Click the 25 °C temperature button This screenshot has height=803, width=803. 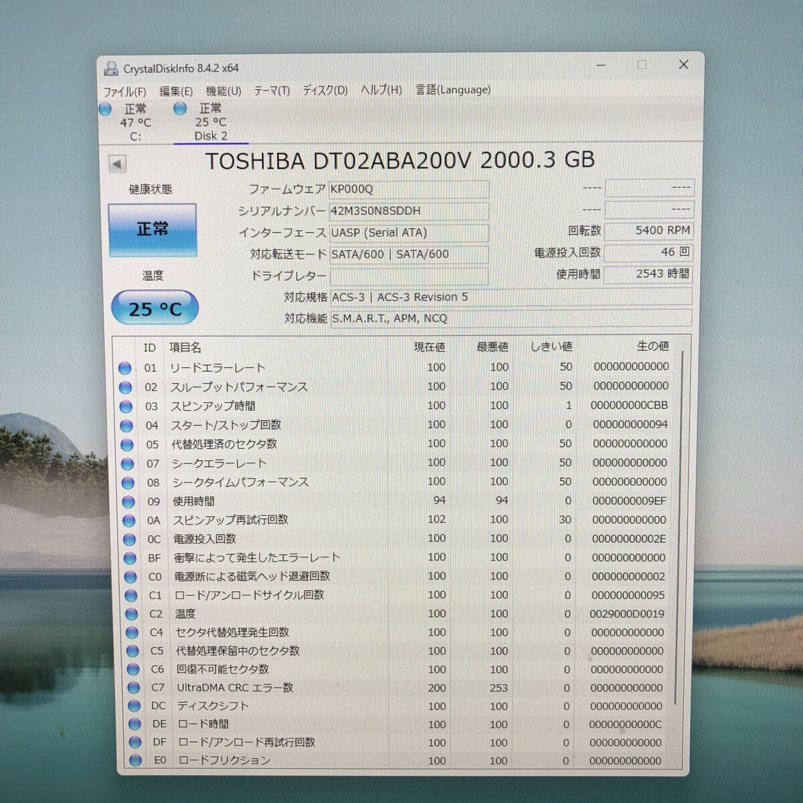pyautogui.click(x=155, y=308)
